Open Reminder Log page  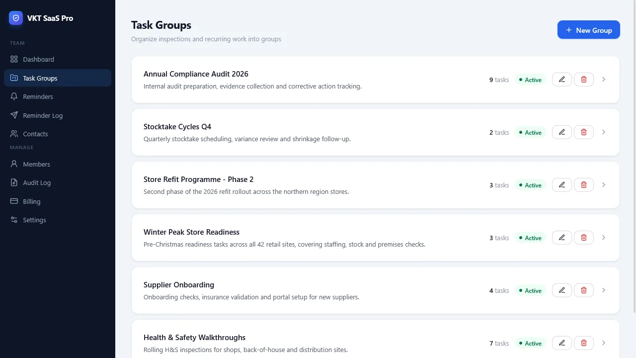[x=58, y=115]
